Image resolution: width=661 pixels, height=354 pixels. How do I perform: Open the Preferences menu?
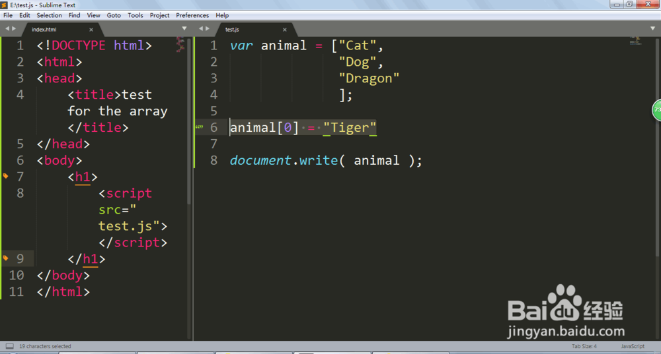[x=192, y=15]
